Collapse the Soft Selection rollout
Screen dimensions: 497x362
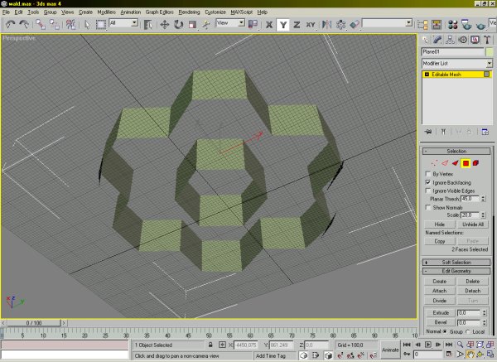[457, 263]
